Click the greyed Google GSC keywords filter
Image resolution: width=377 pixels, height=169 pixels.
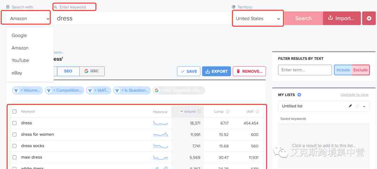pos(179,90)
